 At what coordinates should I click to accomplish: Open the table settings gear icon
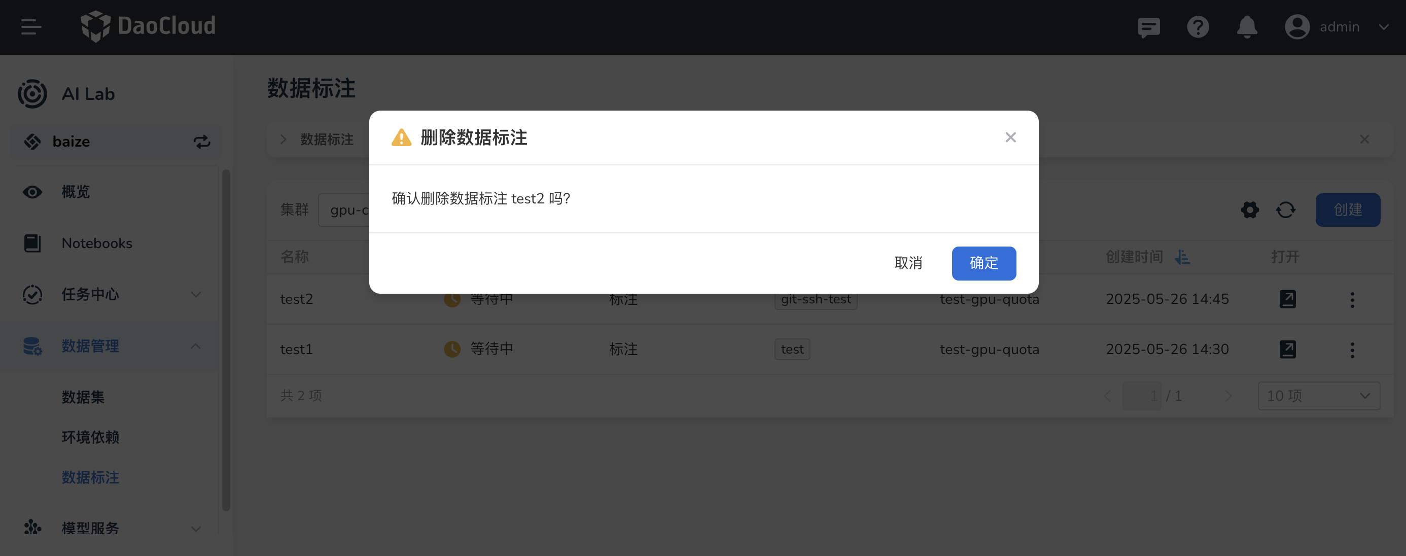pyautogui.click(x=1249, y=210)
